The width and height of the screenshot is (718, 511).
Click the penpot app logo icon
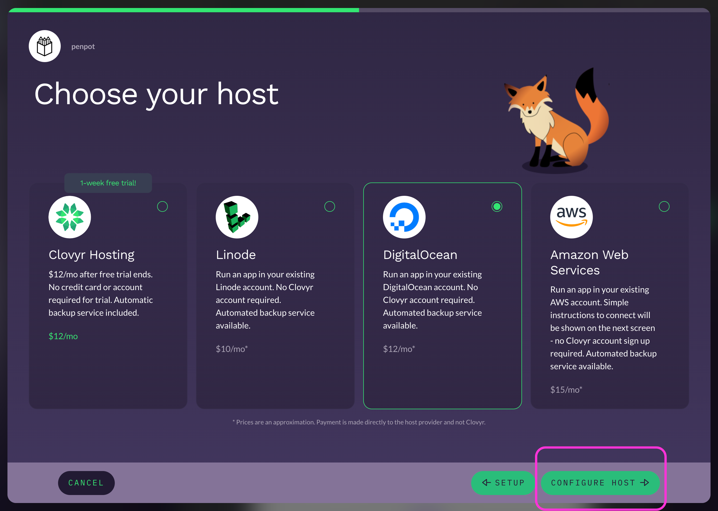[45, 46]
